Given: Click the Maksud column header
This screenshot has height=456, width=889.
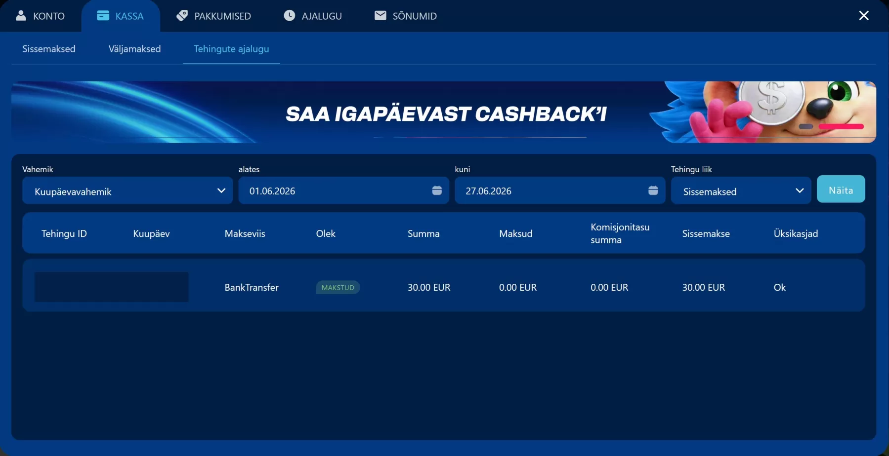Looking at the screenshot, I should [x=516, y=233].
